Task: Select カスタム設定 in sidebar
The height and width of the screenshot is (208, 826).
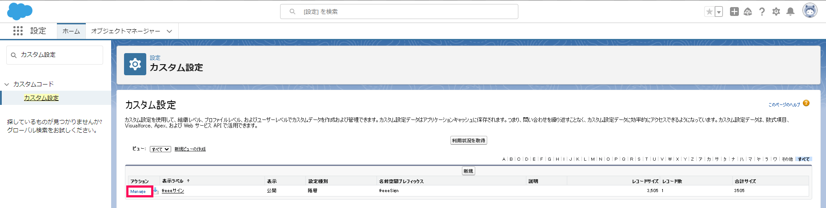Action: point(41,98)
